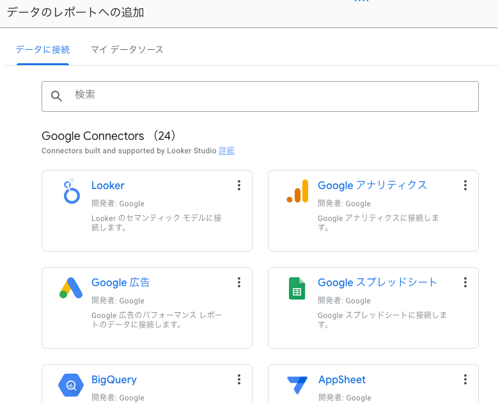Click the magnifier icon in search bar
Image resolution: width=498 pixels, height=403 pixels.
tap(57, 96)
